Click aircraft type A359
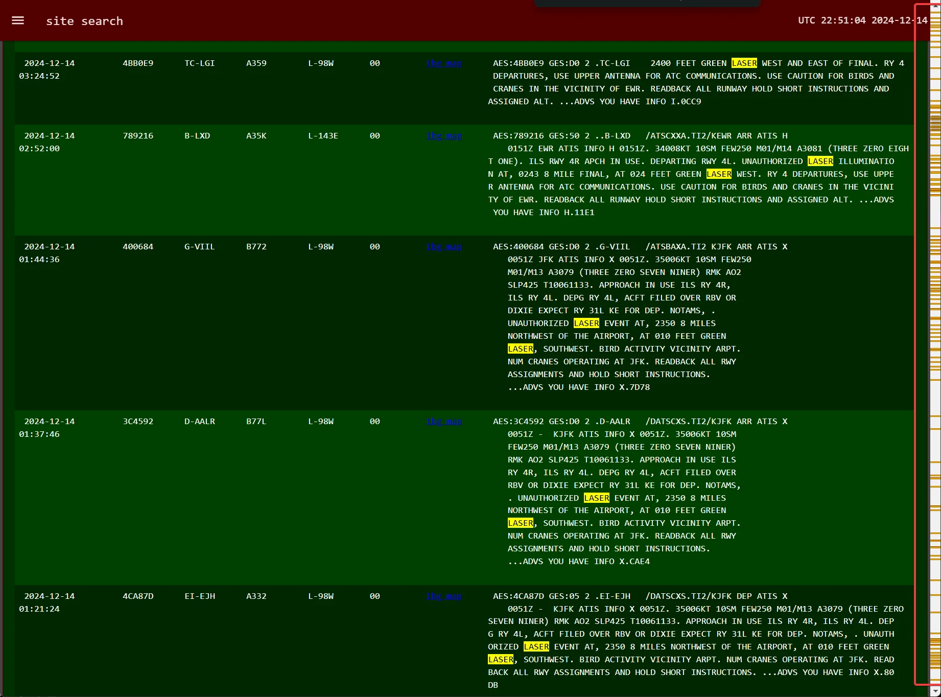 click(x=256, y=63)
